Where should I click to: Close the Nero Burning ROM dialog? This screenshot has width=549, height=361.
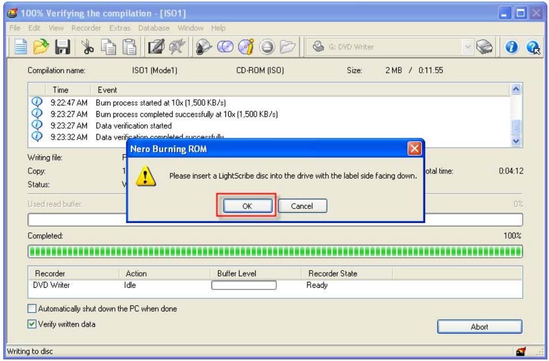tap(415, 149)
